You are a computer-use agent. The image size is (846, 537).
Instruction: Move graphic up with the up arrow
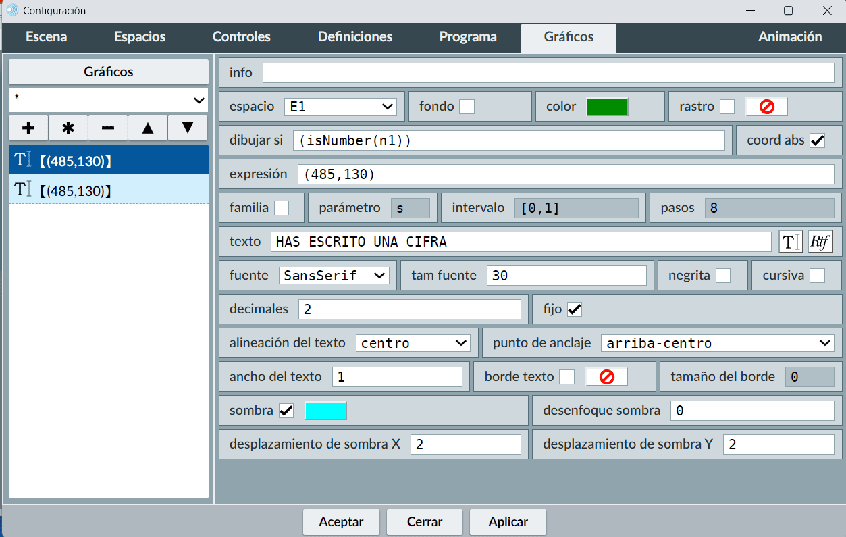148,128
